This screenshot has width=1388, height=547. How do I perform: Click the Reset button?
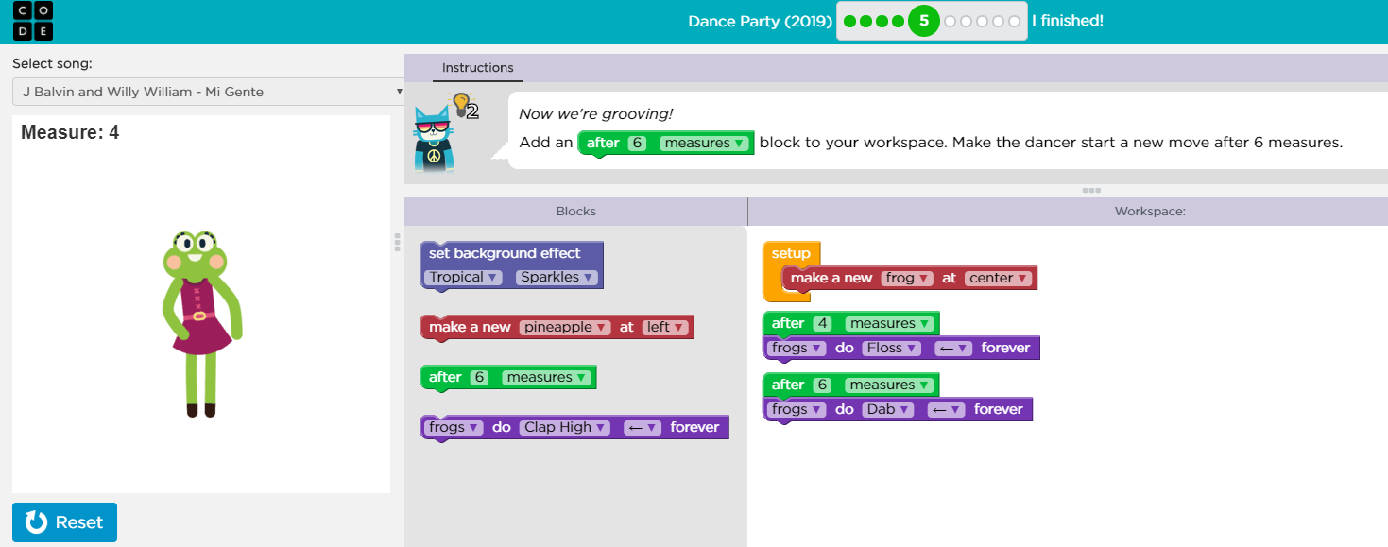click(64, 522)
